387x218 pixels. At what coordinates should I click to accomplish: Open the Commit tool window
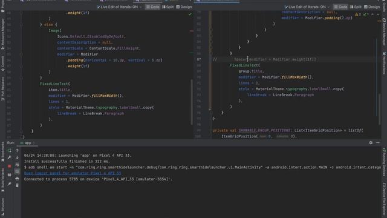tap(2, 64)
